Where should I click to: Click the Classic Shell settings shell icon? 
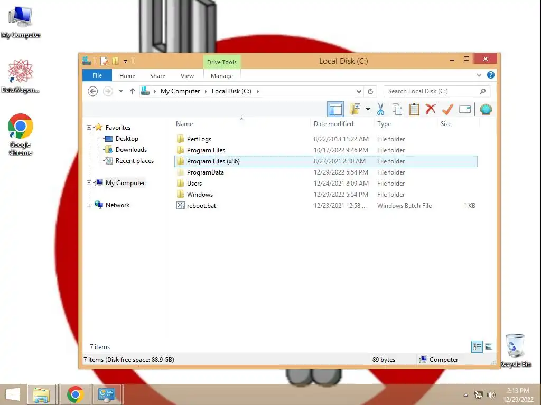point(486,110)
